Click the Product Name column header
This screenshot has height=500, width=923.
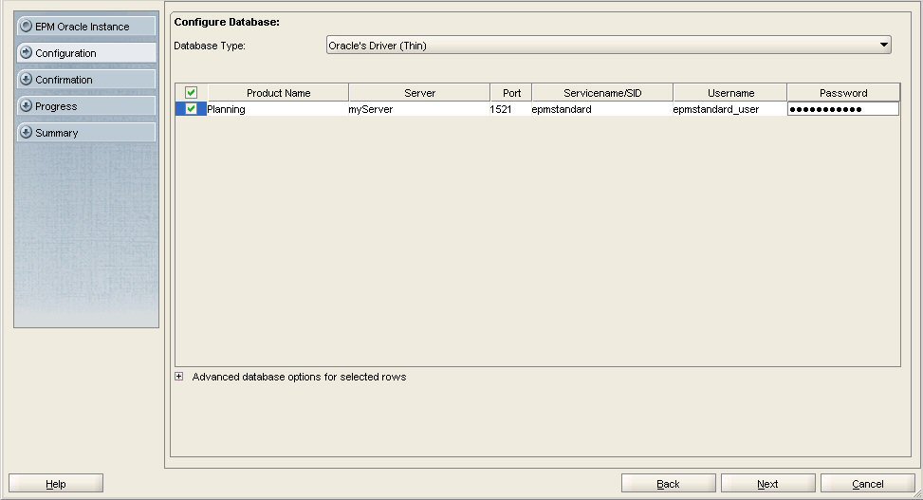tap(278, 92)
